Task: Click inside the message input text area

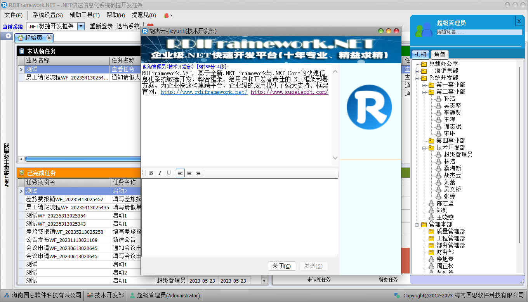Action: [x=240, y=217]
